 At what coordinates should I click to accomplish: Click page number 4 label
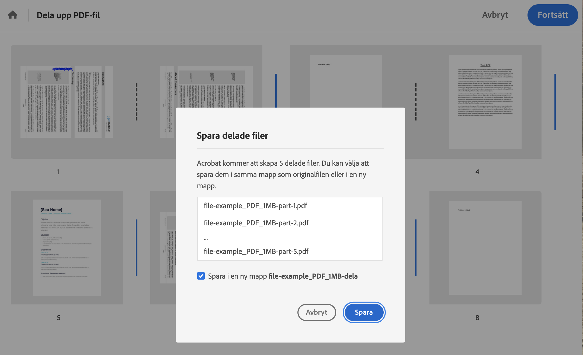[477, 172]
